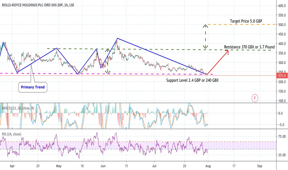
Task: Click the 'May' date on time axis
Action: 59,166
